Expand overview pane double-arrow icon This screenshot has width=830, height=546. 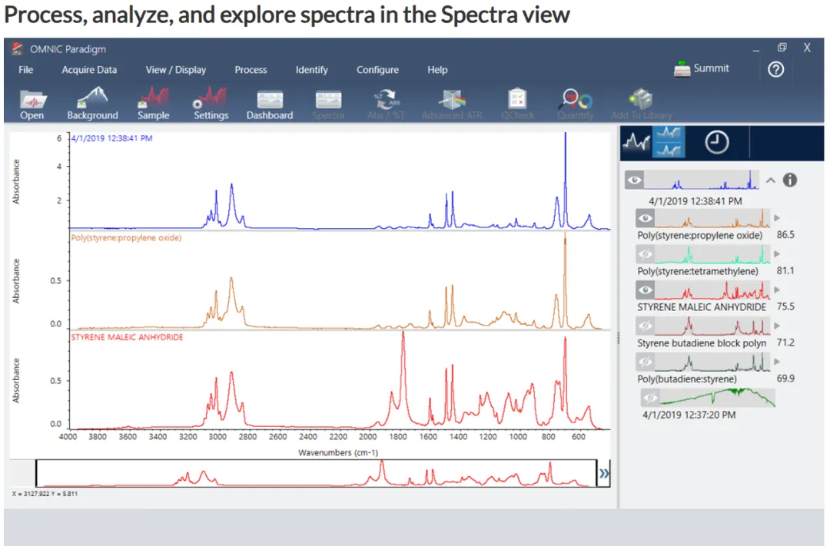click(x=604, y=474)
